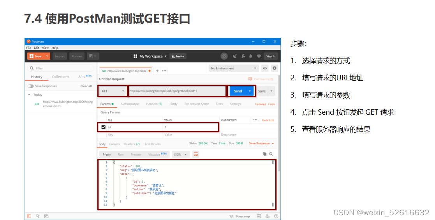435x220 pixels.
Task: Open the notifications bell icon
Action: point(250,56)
